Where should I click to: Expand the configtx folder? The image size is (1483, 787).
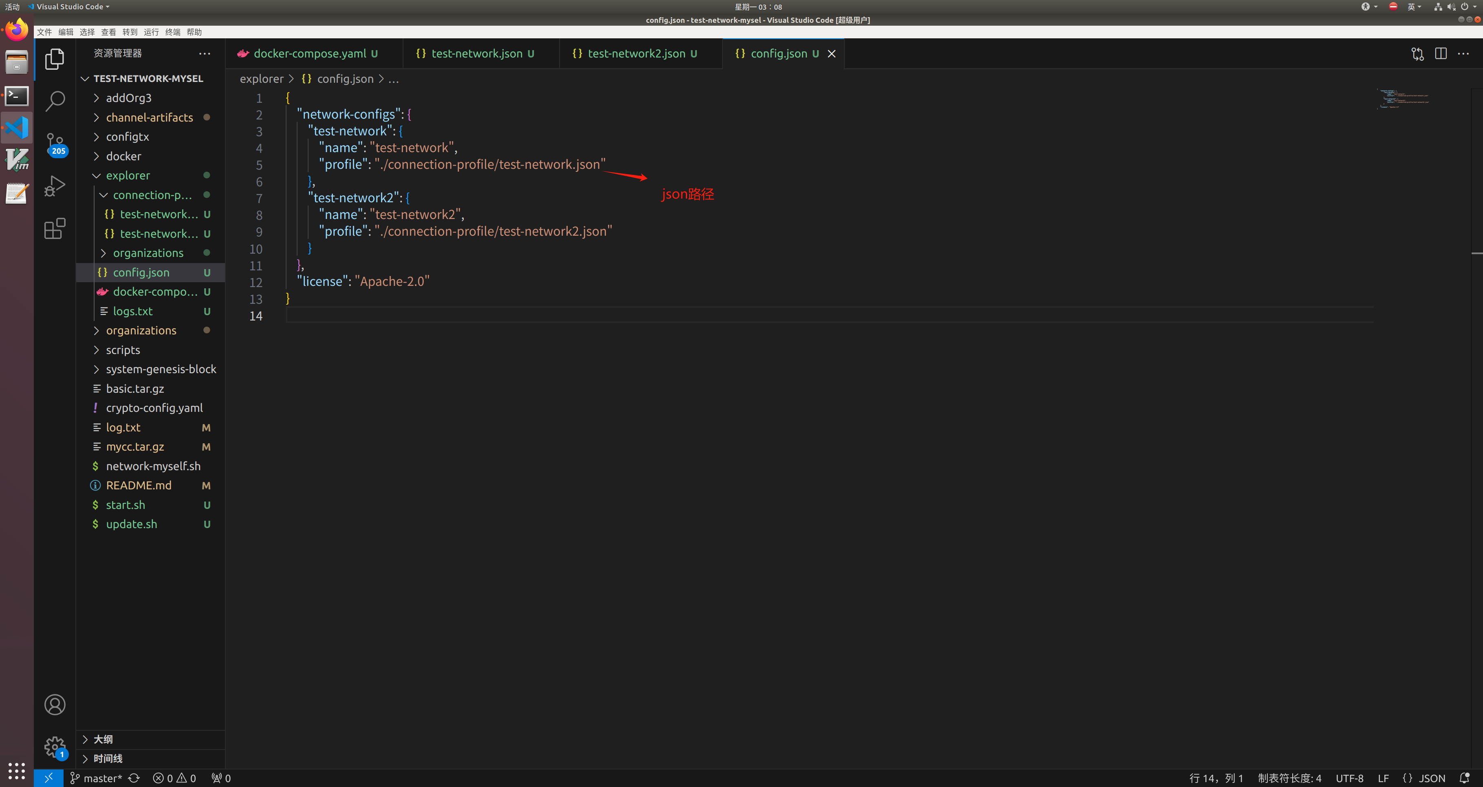click(x=150, y=137)
